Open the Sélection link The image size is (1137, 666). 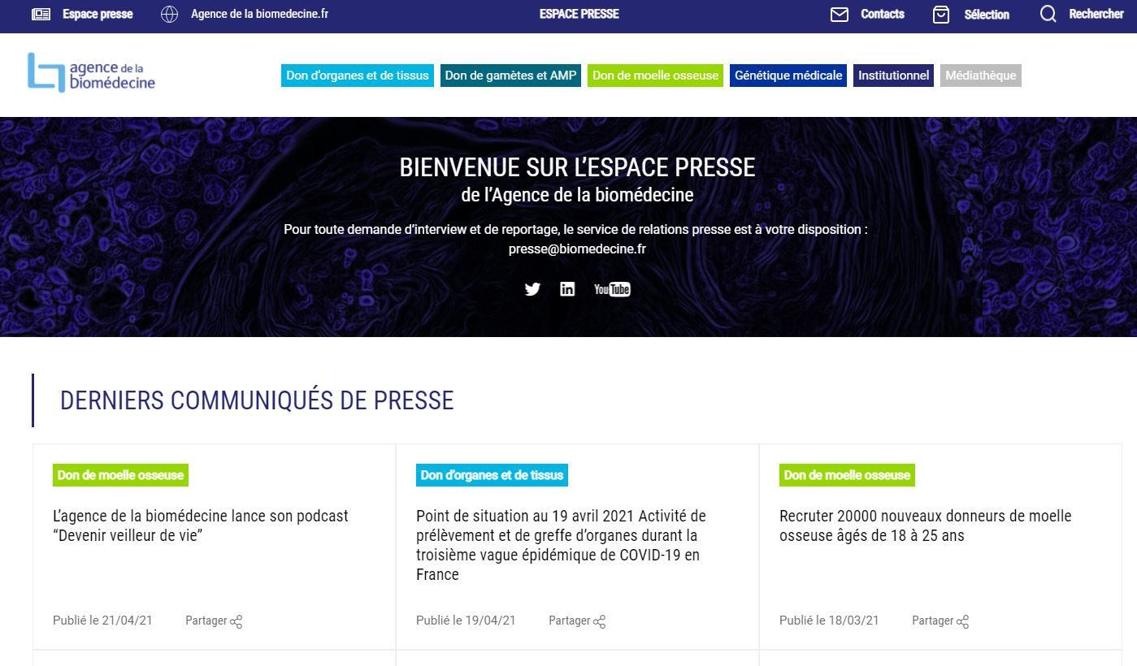click(987, 15)
